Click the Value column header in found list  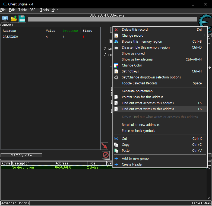coord(52,31)
